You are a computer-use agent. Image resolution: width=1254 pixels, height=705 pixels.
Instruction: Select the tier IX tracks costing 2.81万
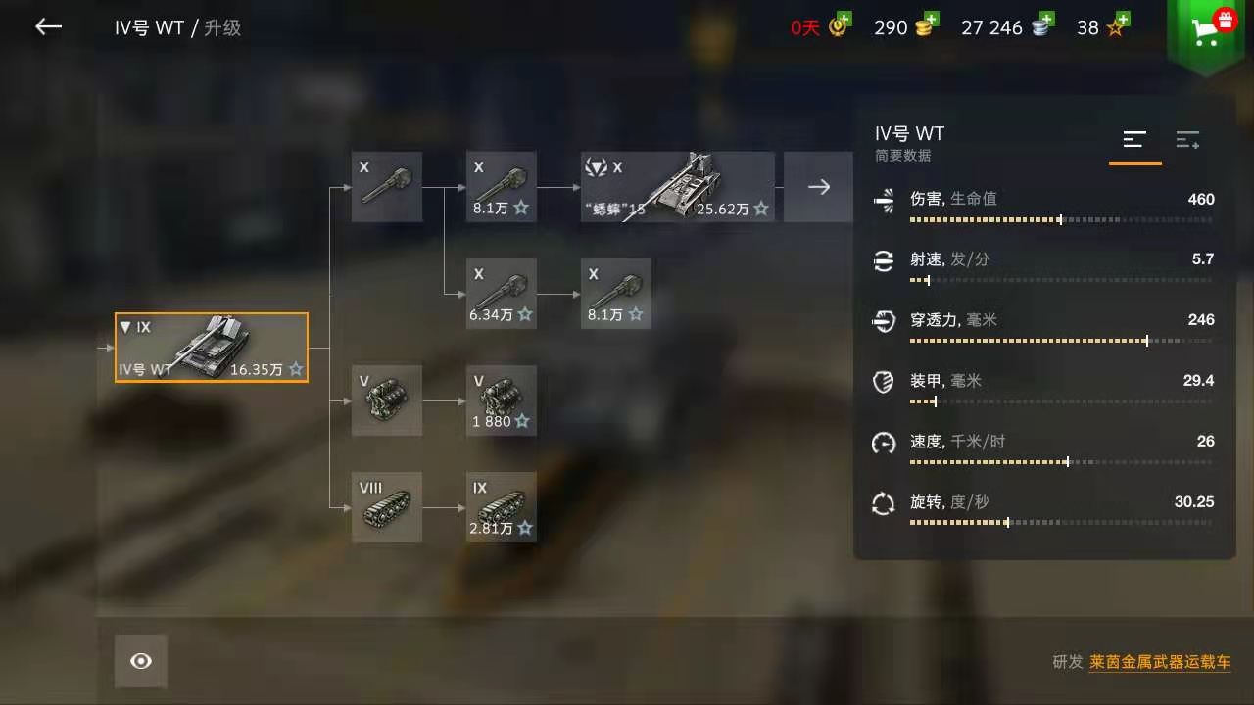point(501,507)
